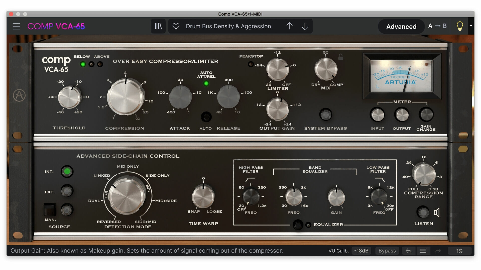481x270 pixels.
Task: Load next preset with down arrow
Action: point(305,26)
